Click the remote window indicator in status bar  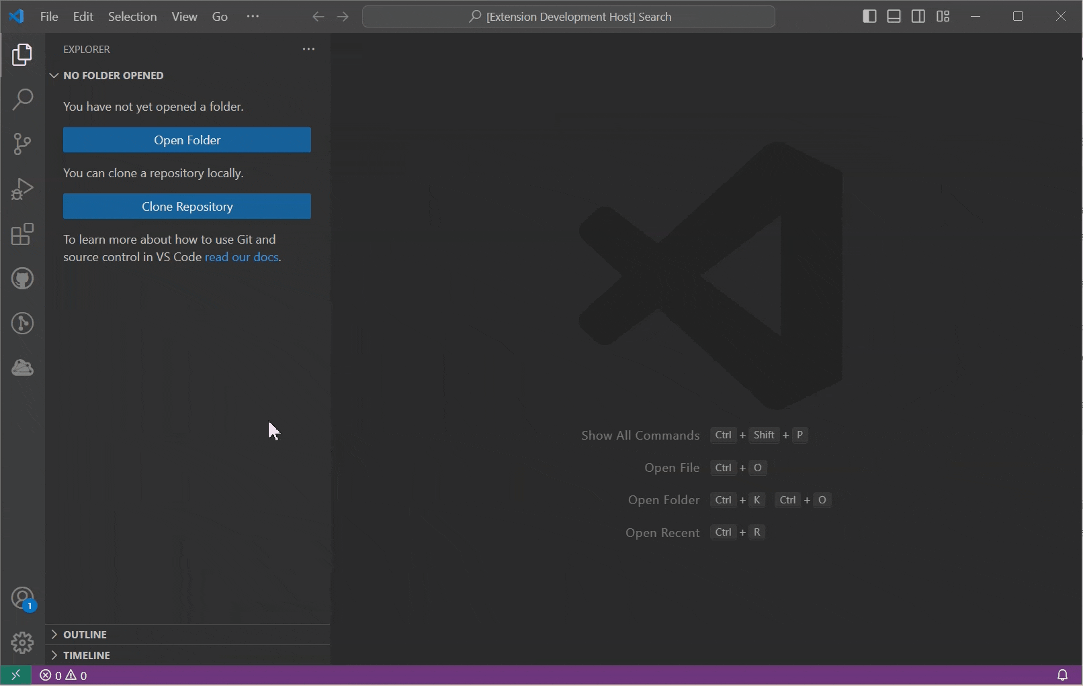pyautogui.click(x=15, y=675)
